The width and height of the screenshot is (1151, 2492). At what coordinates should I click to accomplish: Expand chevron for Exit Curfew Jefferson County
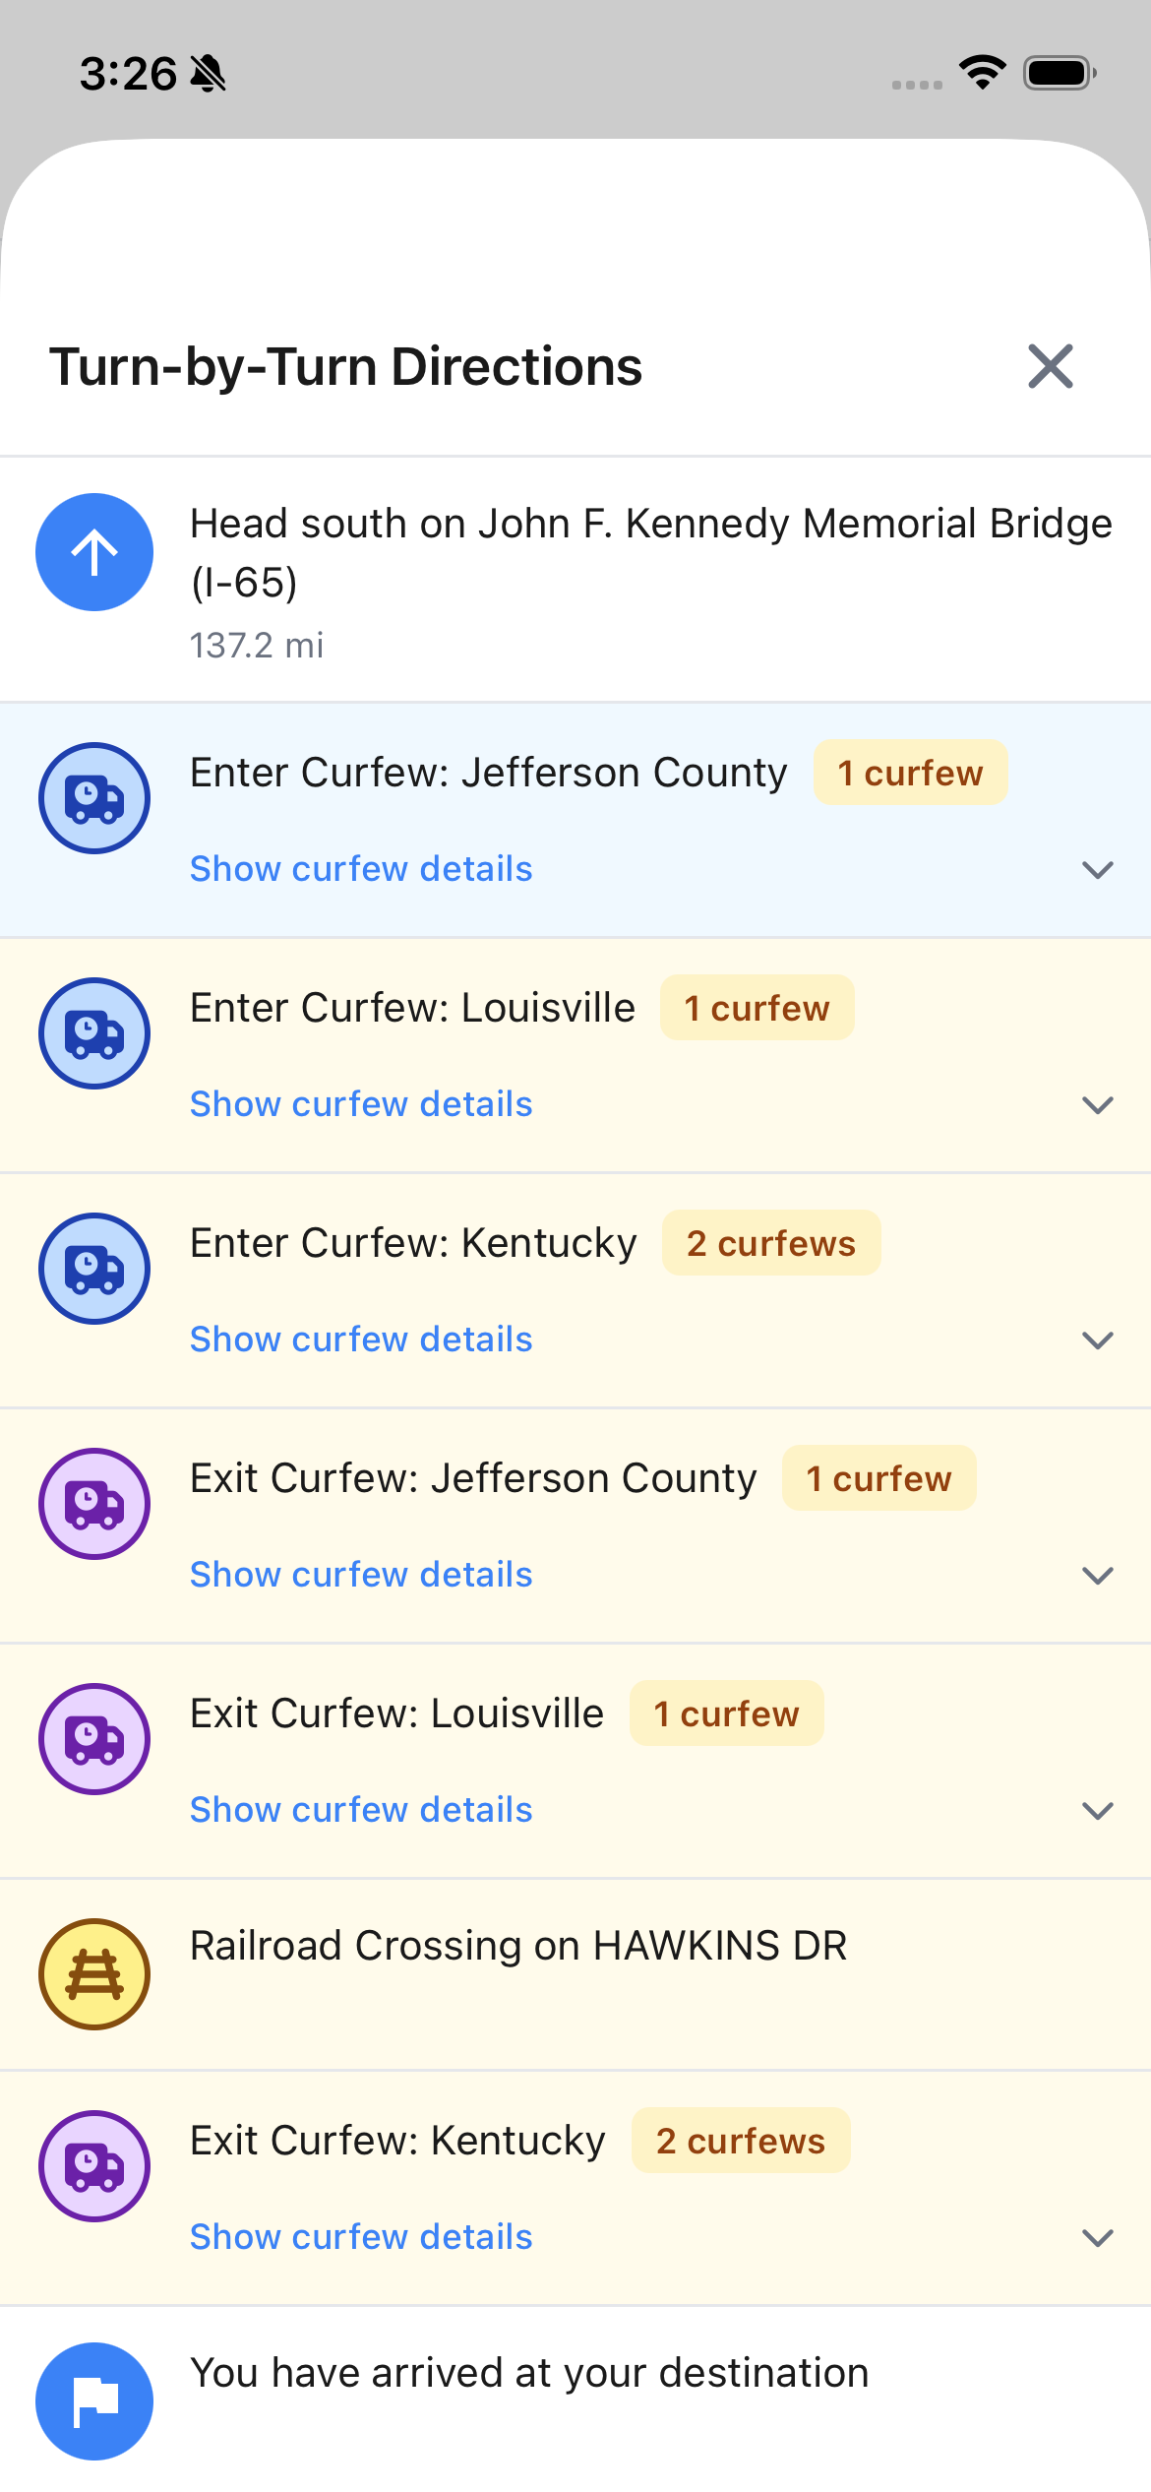tap(1097, 1576)
